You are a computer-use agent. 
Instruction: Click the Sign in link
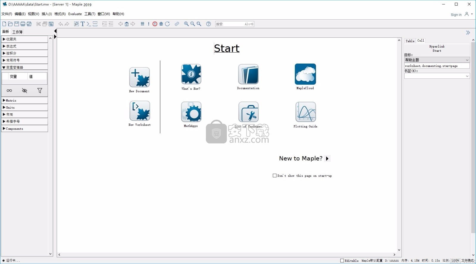[456, 15]
